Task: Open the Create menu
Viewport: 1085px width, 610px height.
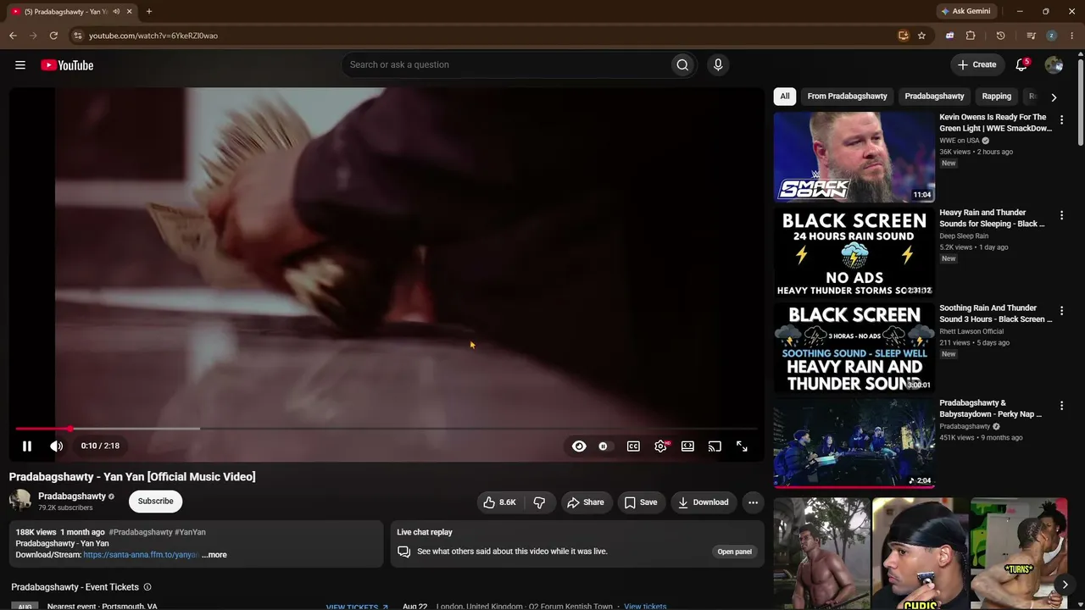Action: (977, 64)
